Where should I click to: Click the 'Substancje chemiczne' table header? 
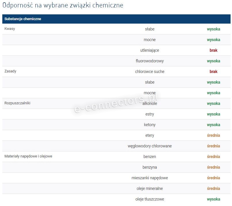coord(23,19)
